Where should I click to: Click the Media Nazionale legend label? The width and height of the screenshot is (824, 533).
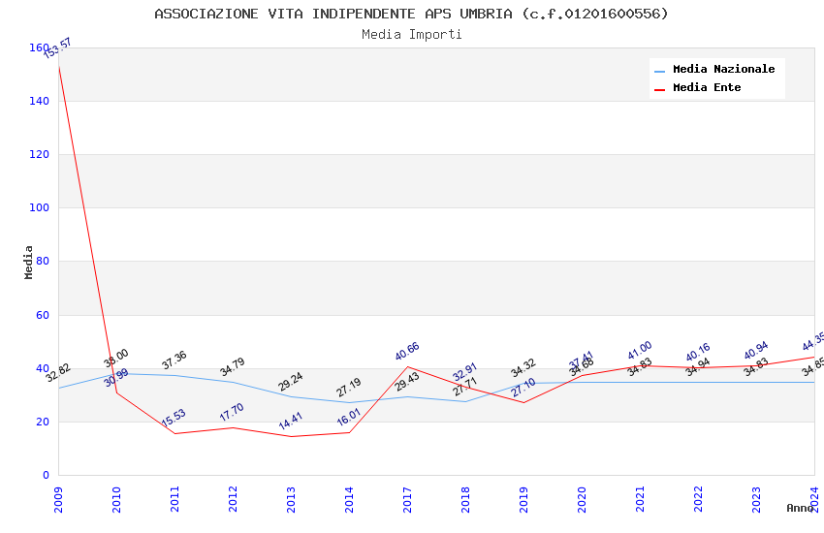coord(723,69)
